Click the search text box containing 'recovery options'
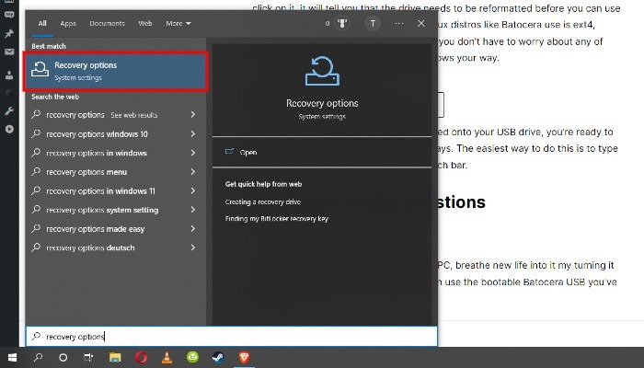The image size is (644, 368). click(230, 336)
